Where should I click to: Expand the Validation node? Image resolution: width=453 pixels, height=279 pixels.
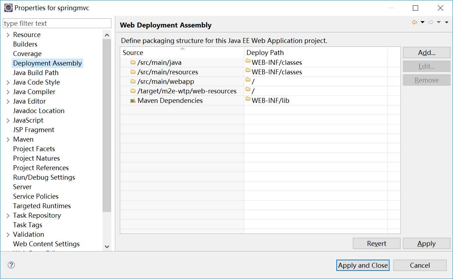(x=8, y=234)
